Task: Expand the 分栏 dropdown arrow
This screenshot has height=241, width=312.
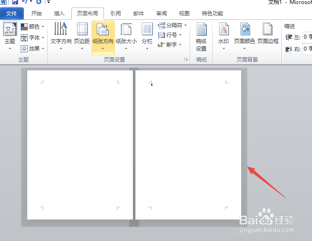Action: pos(147,48)
